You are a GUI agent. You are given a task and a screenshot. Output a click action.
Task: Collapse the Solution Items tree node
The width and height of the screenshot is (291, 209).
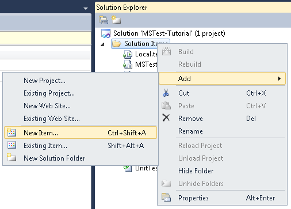coord(103,44)
